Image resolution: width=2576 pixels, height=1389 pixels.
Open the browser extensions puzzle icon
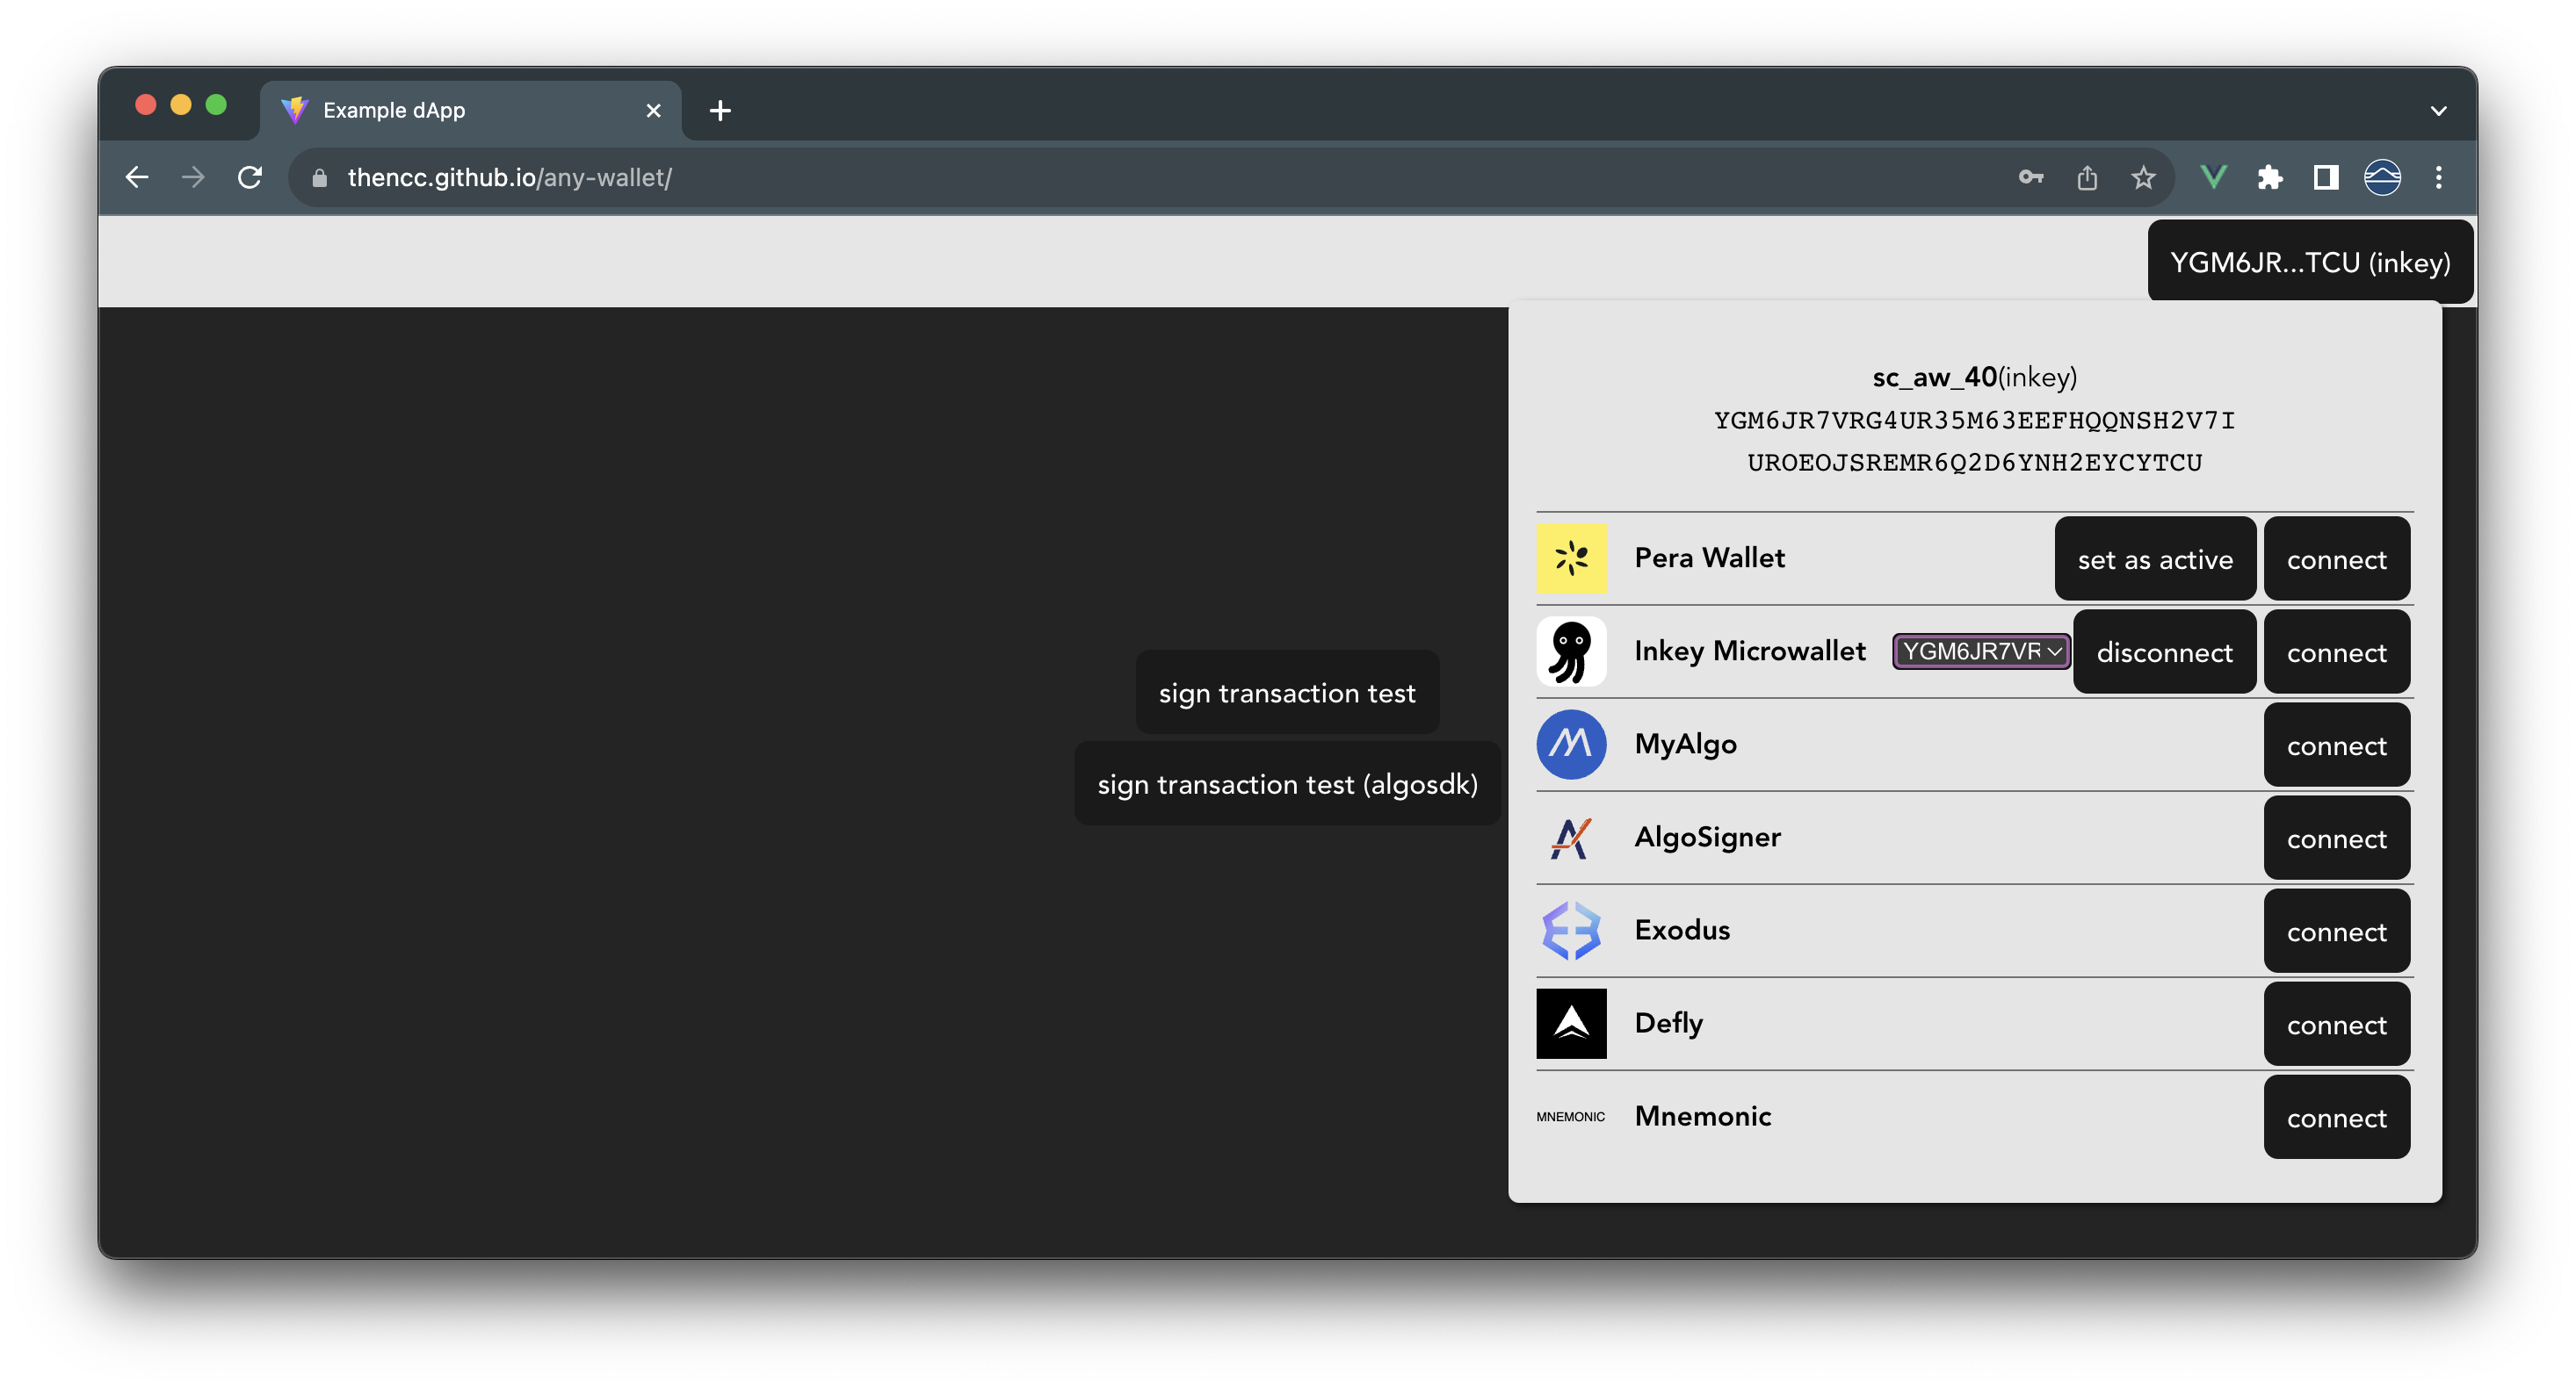click(2270, 178)
